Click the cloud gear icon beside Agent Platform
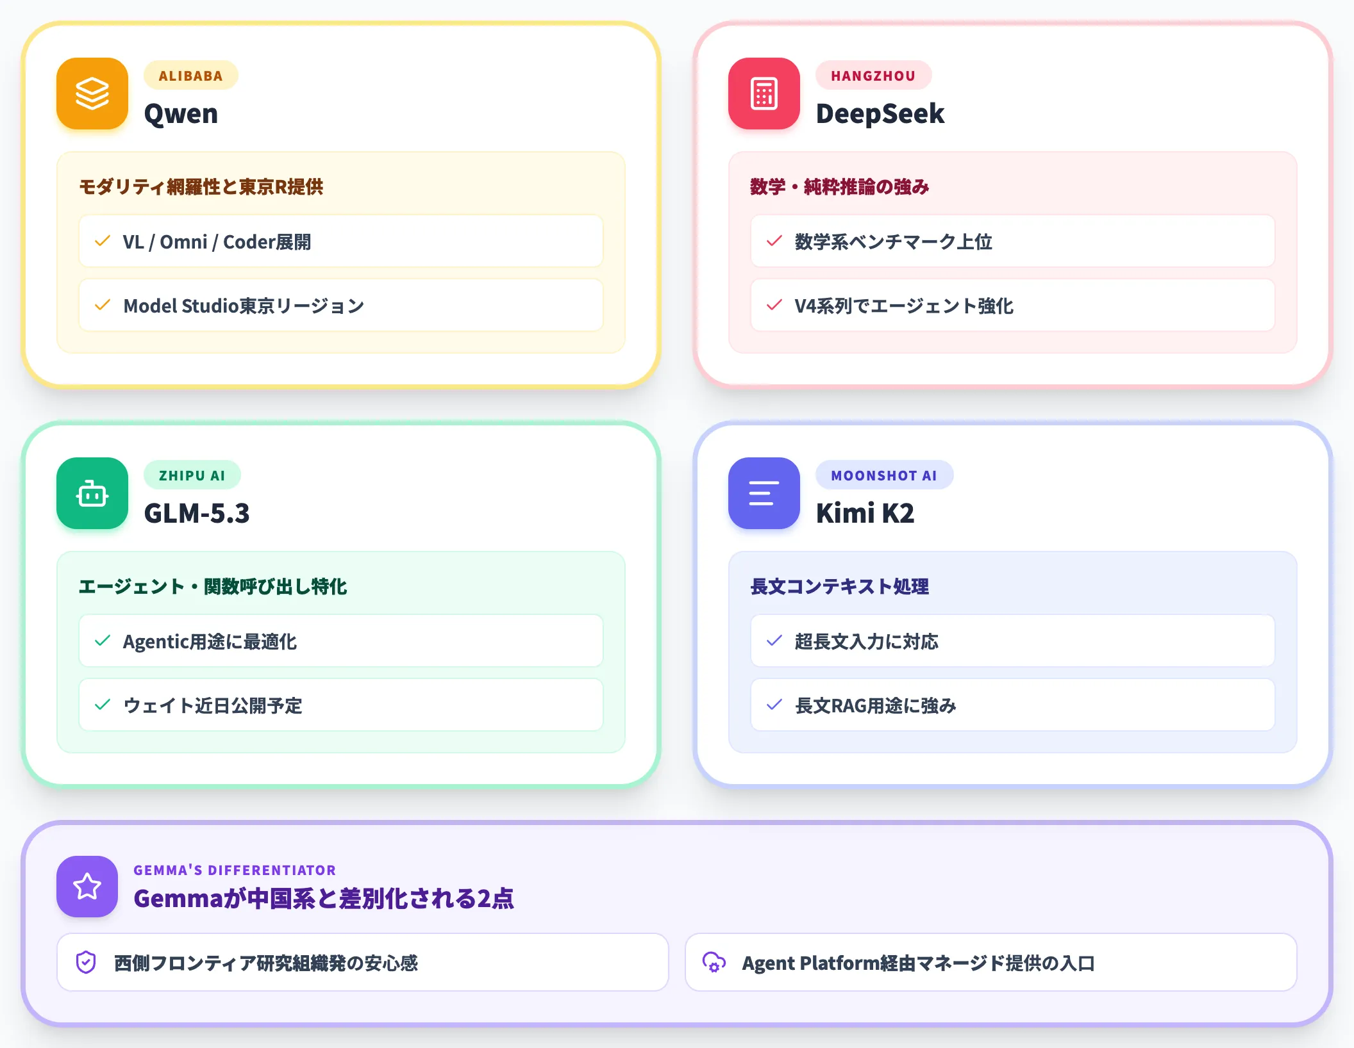Image resolution: width=1354 pixels, height=1048 pixels. (x=714, y=962)
